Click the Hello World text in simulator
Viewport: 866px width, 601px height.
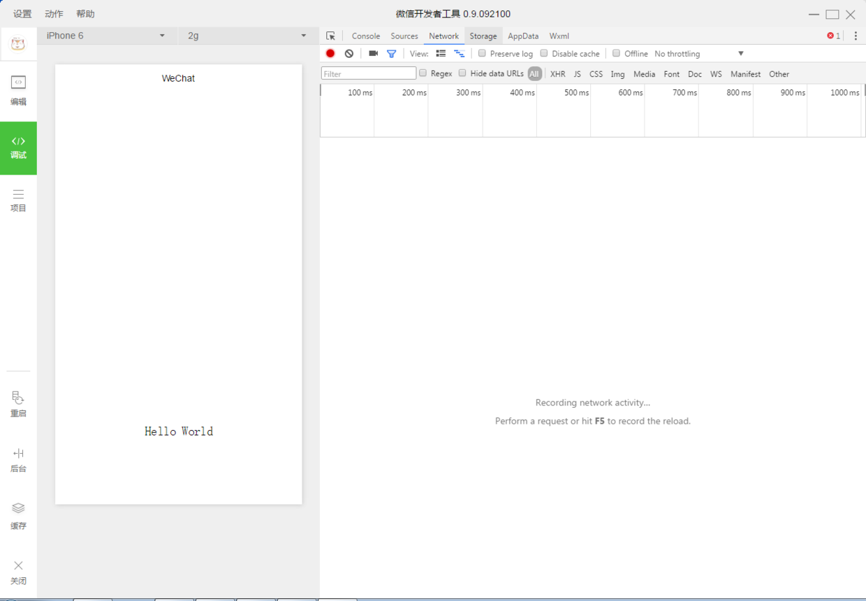[179, 431]
